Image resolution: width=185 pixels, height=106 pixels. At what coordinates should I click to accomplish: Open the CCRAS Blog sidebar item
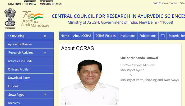click(29, 36)
